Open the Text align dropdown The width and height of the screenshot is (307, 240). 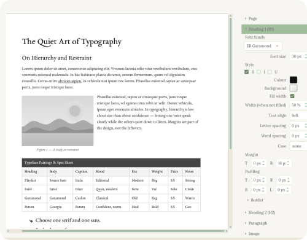298,115
